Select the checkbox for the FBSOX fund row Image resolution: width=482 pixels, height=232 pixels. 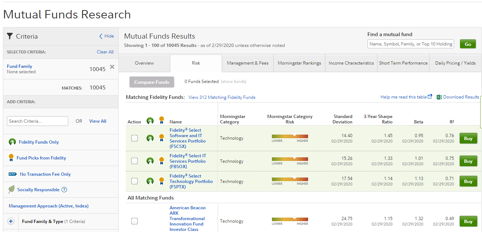tap(135, 161)
